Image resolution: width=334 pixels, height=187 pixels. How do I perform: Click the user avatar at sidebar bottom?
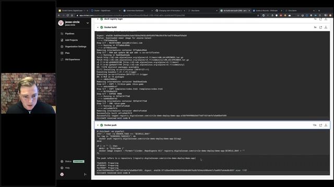(x=62, y=175)
